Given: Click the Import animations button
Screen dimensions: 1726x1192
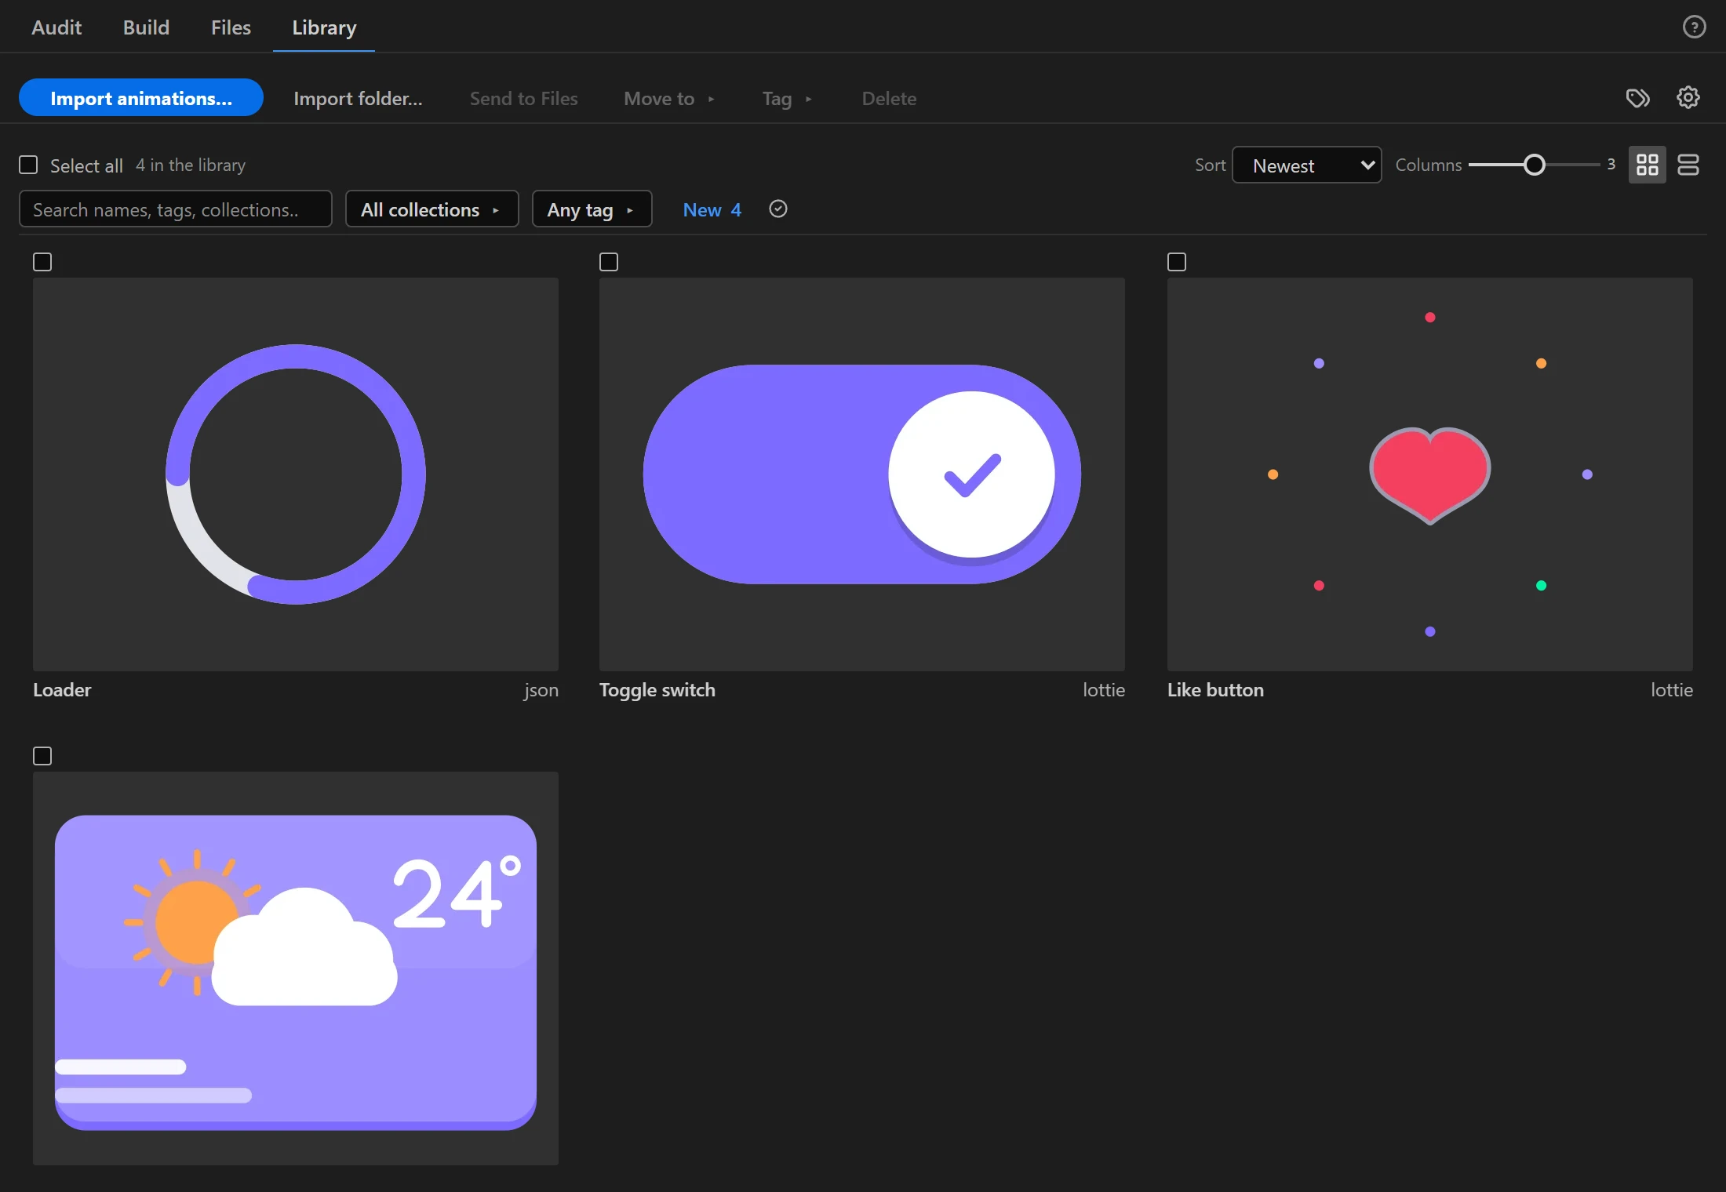Looking at the screenshot, I should point(141,98).
